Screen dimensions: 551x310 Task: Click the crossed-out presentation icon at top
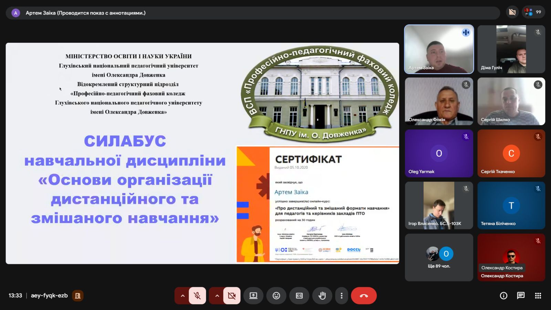point(512,12)
